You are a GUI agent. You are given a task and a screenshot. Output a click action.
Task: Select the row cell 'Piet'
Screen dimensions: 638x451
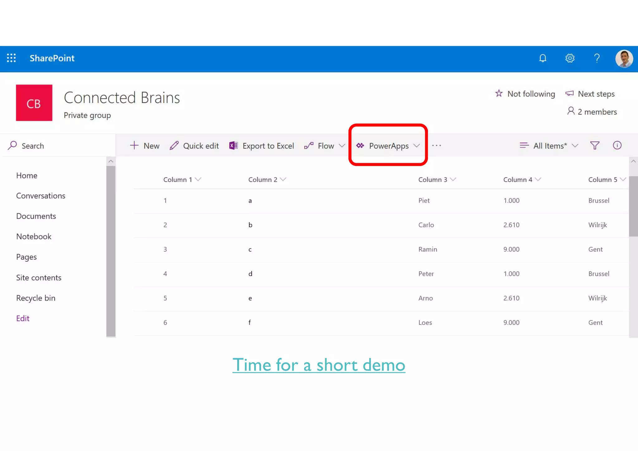click(x=424, y=201)
